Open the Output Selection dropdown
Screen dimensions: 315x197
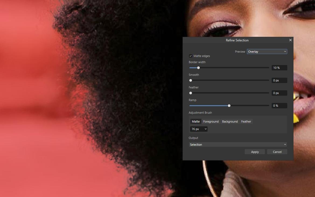238,144
